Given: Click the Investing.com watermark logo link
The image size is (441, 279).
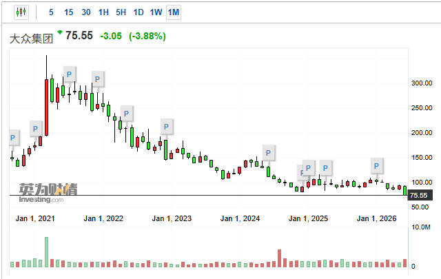Looking at the screenshot, I should [x=48, y=193].
